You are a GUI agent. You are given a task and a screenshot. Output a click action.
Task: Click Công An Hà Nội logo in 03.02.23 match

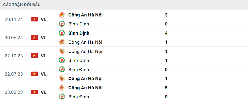pos(62,88)
